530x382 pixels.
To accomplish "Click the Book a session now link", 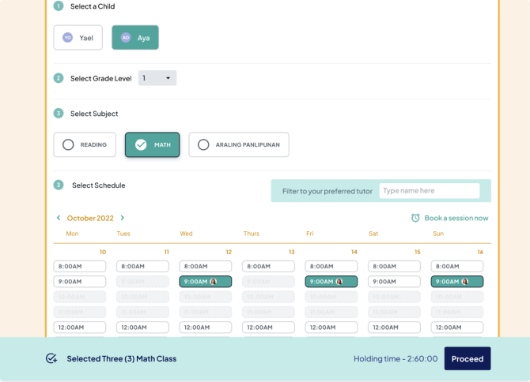I will coord(456,218).
